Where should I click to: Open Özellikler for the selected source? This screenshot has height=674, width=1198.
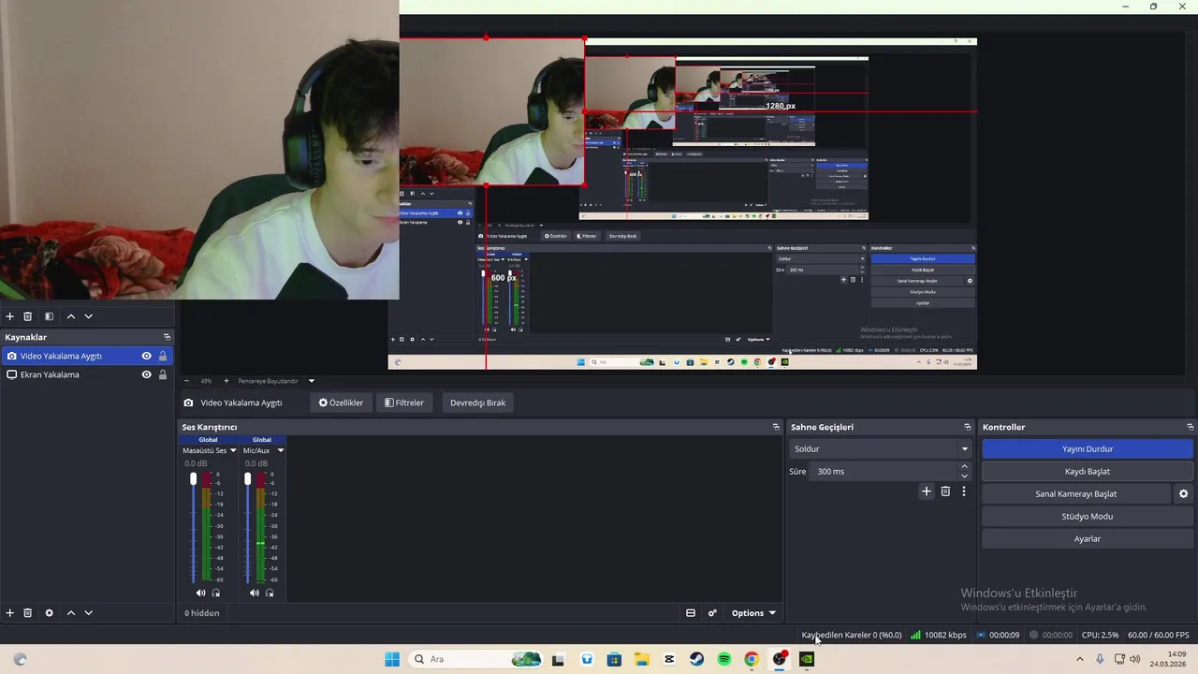pos(341,403)
